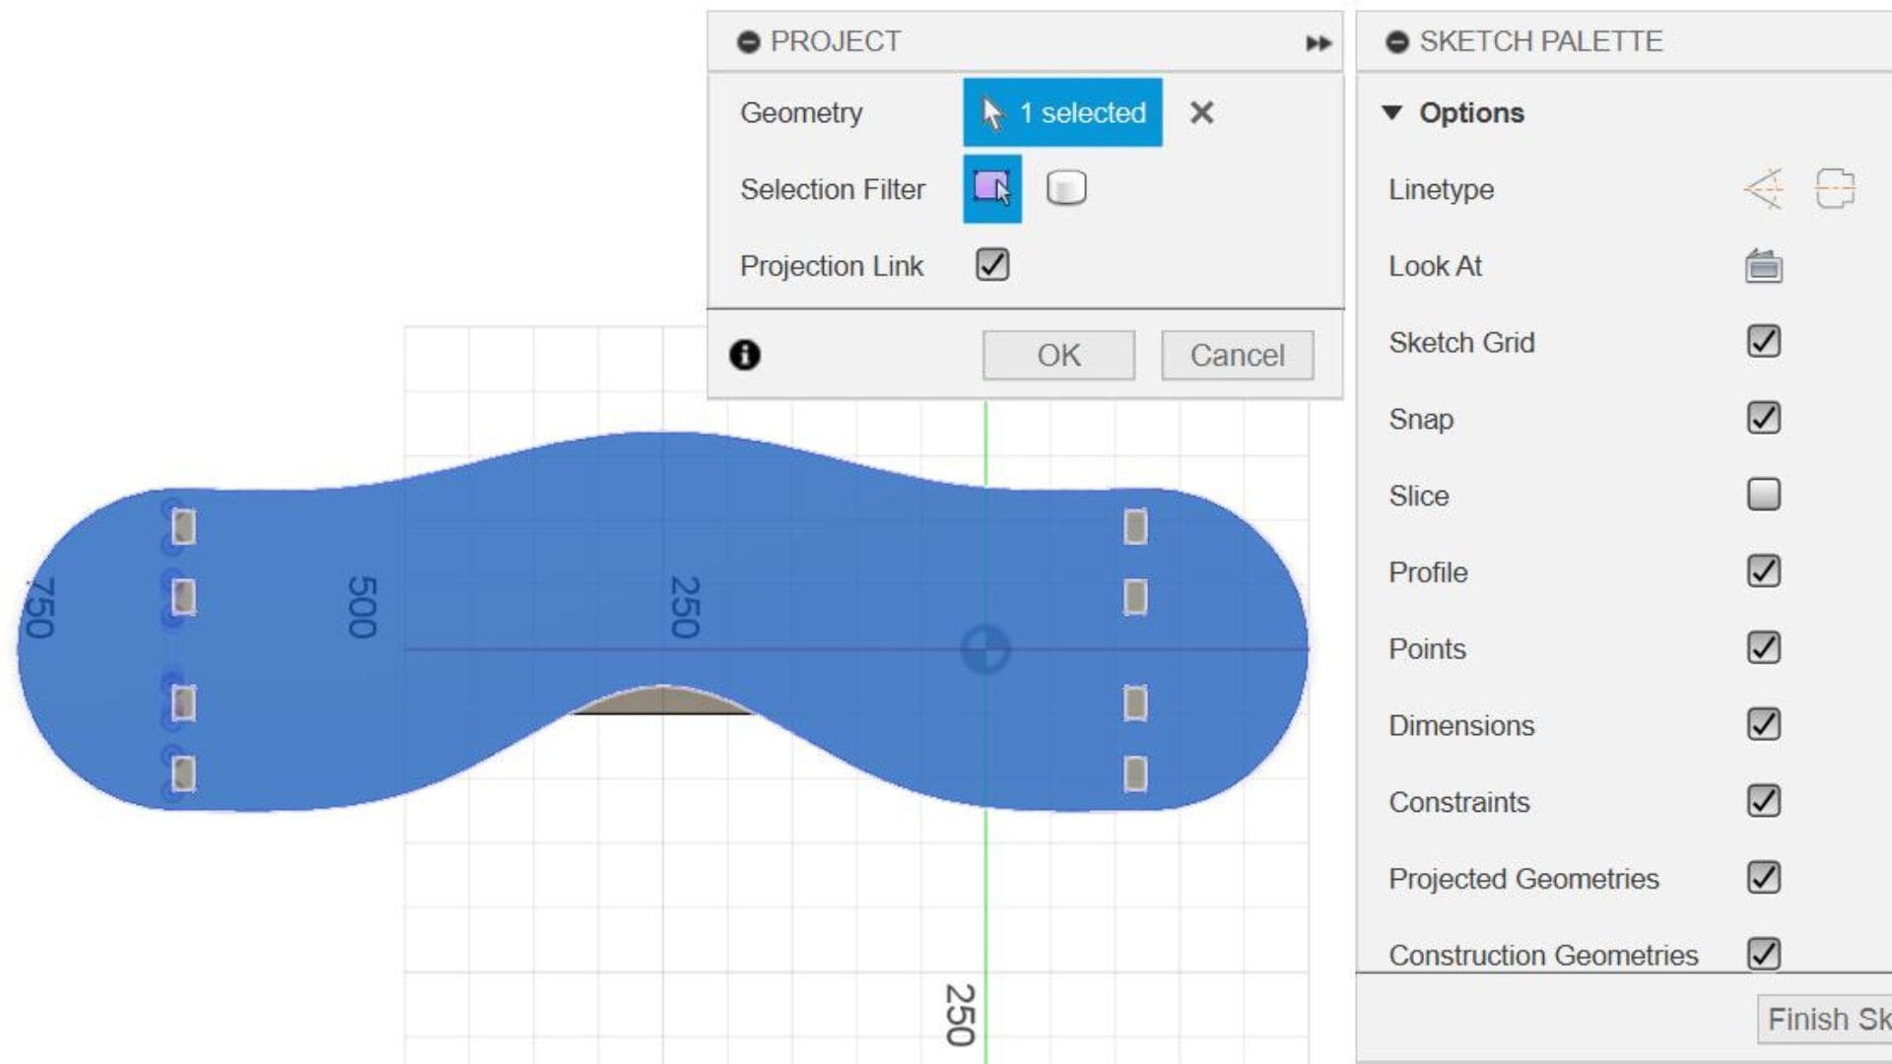Toggle the Construction linetype icon
Screen dimensions: 1892x1064
[x=1764, y=188]
